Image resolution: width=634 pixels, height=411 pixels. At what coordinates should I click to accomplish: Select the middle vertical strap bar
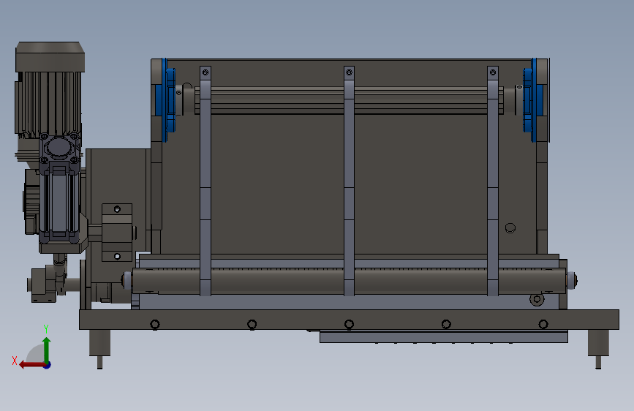(x=349, y=181)
